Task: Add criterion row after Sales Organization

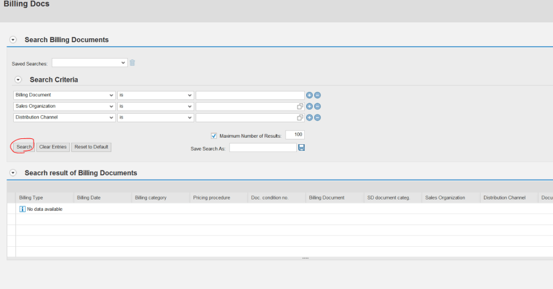Action: pyautogui.click(x=309, y=106)
